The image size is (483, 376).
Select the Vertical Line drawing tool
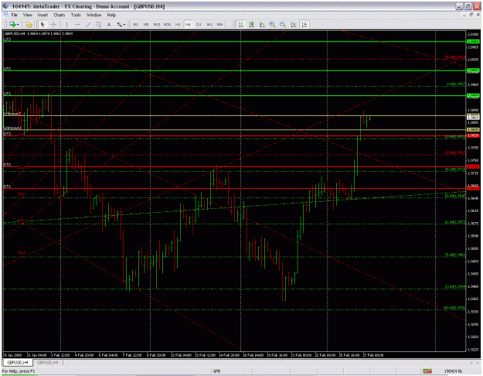(x=66, y=24)
